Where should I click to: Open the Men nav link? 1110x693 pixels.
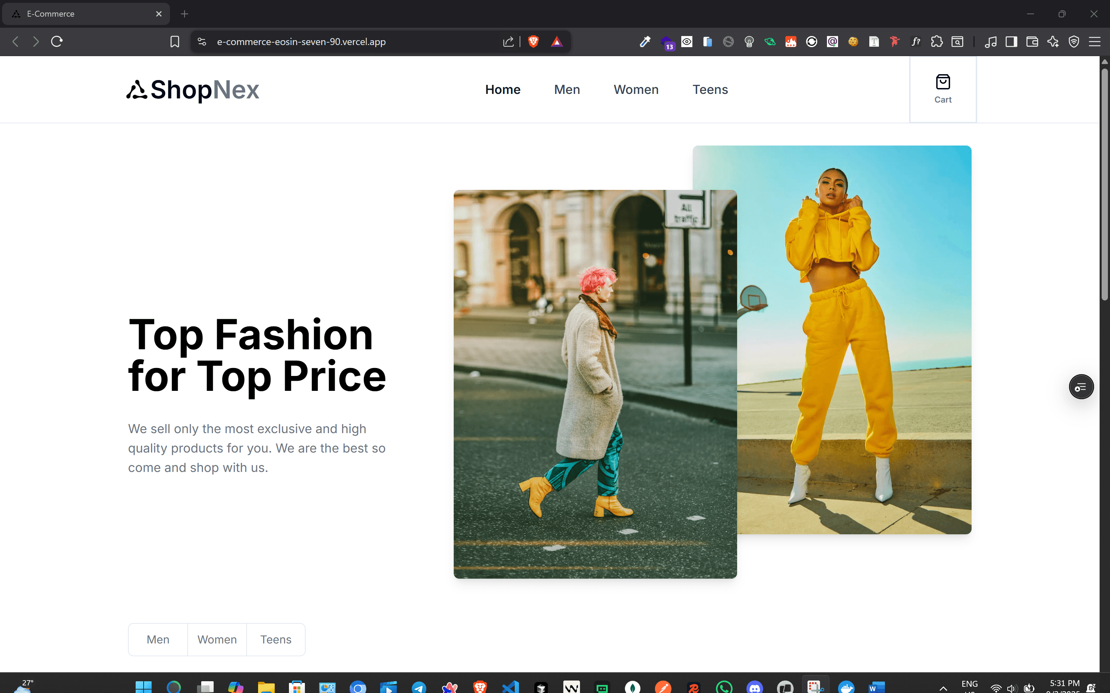[567, 89]
